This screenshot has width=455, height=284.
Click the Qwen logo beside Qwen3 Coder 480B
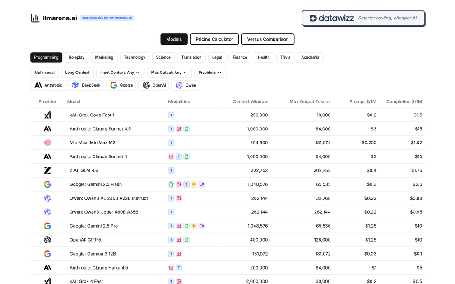pyautogui.click(x=47, y=212)
